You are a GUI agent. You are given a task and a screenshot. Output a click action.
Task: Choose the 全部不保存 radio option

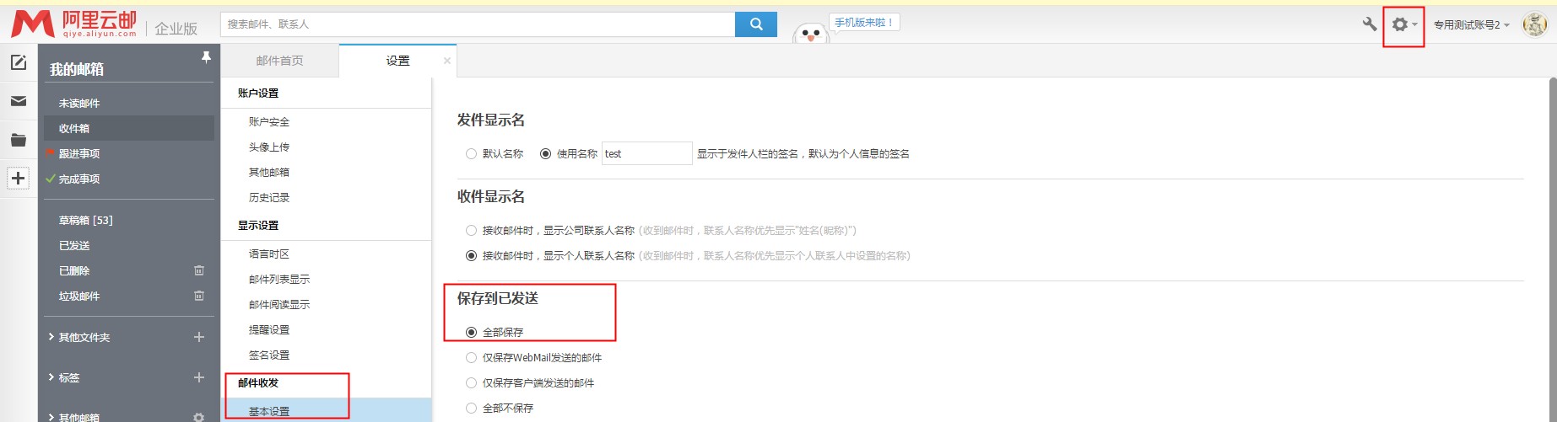pyautogui.click(x=471, y=409)
